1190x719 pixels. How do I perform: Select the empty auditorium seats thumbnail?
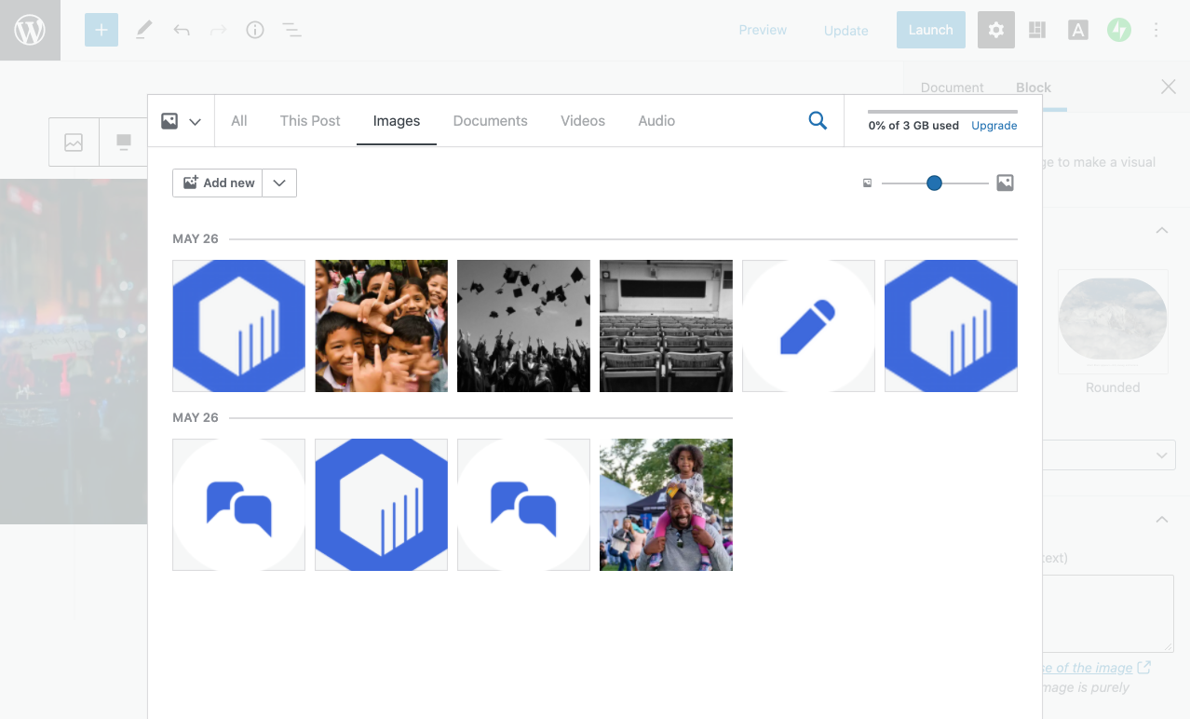666,326
